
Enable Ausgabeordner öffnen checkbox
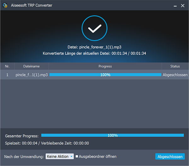[77, 156]
